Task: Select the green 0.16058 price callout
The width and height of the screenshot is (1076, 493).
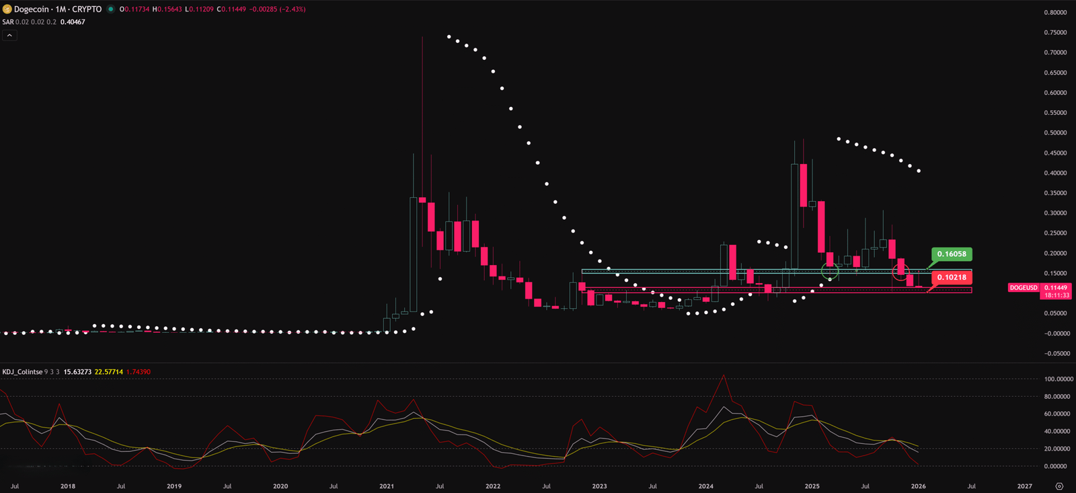Action: pos(952,254)
